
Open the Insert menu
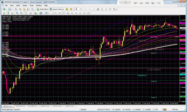[18, 5]
